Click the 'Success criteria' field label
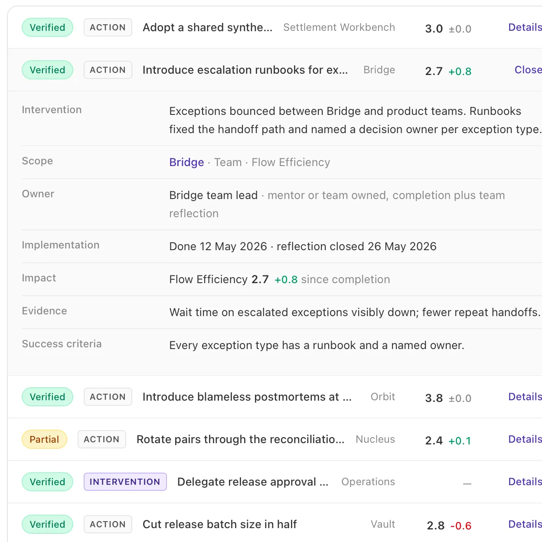 click(62, 344)
